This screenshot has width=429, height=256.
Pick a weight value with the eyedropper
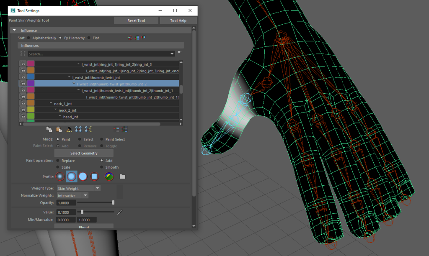120,212
